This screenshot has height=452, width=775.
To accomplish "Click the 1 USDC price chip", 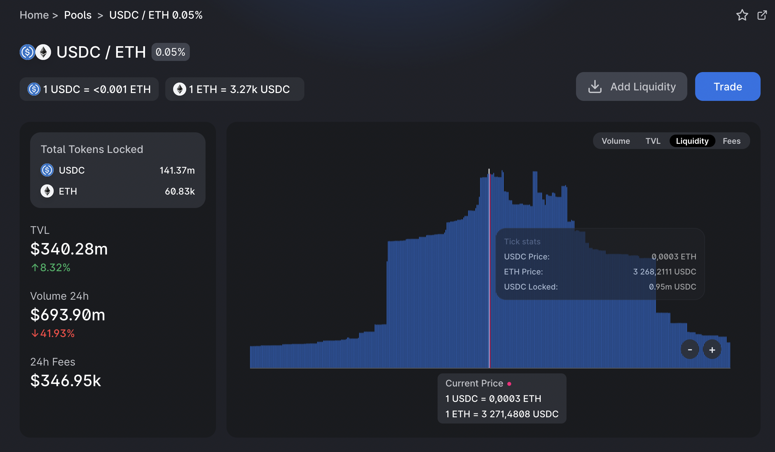I will click(89, 89).
